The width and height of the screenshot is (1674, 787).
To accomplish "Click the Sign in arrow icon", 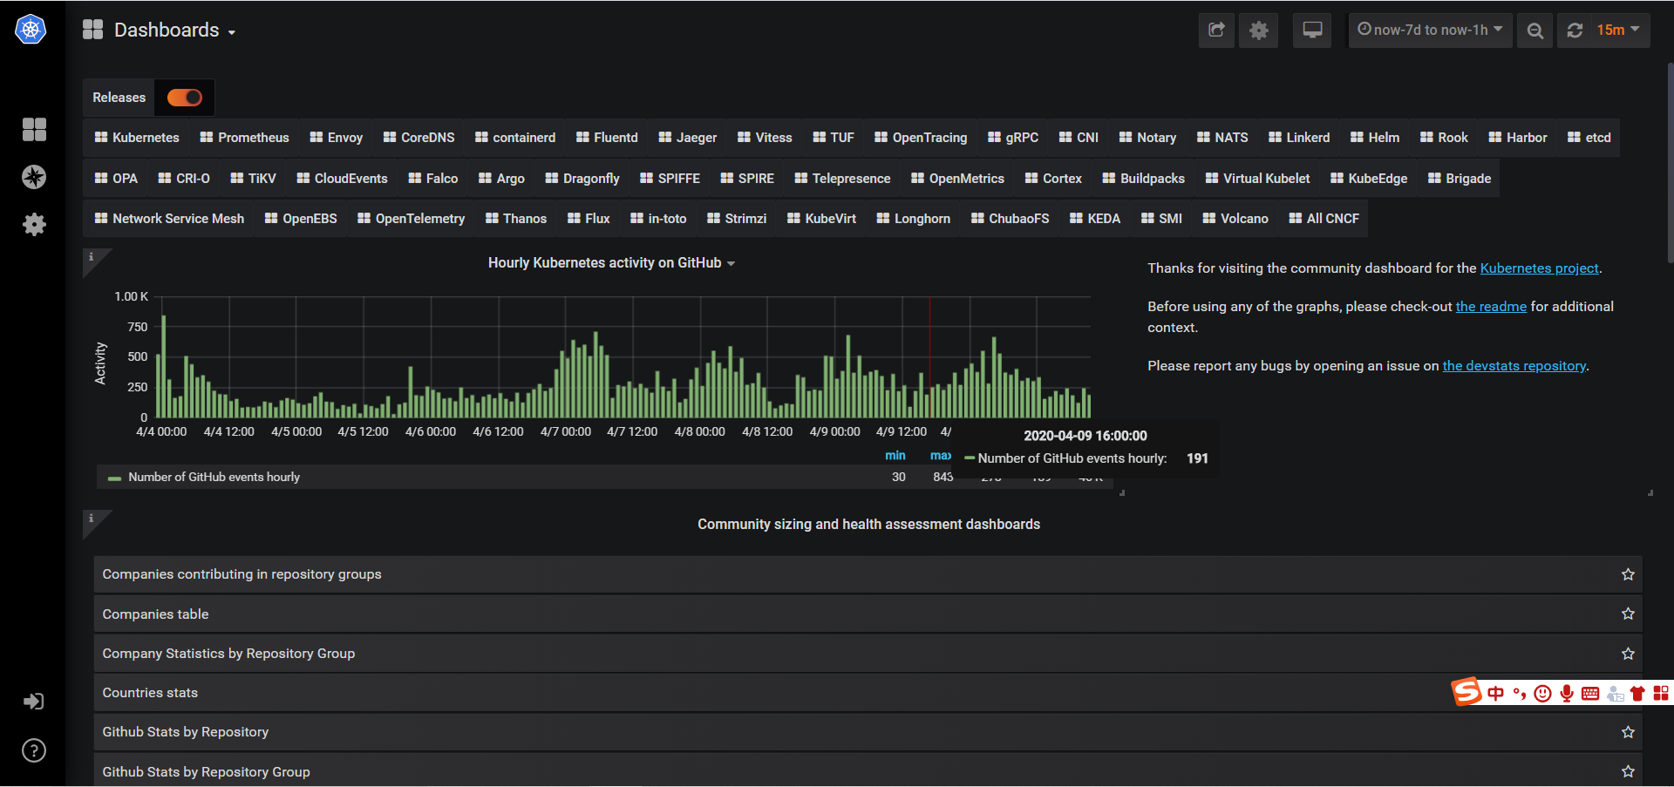I will [x=34, y=702].
